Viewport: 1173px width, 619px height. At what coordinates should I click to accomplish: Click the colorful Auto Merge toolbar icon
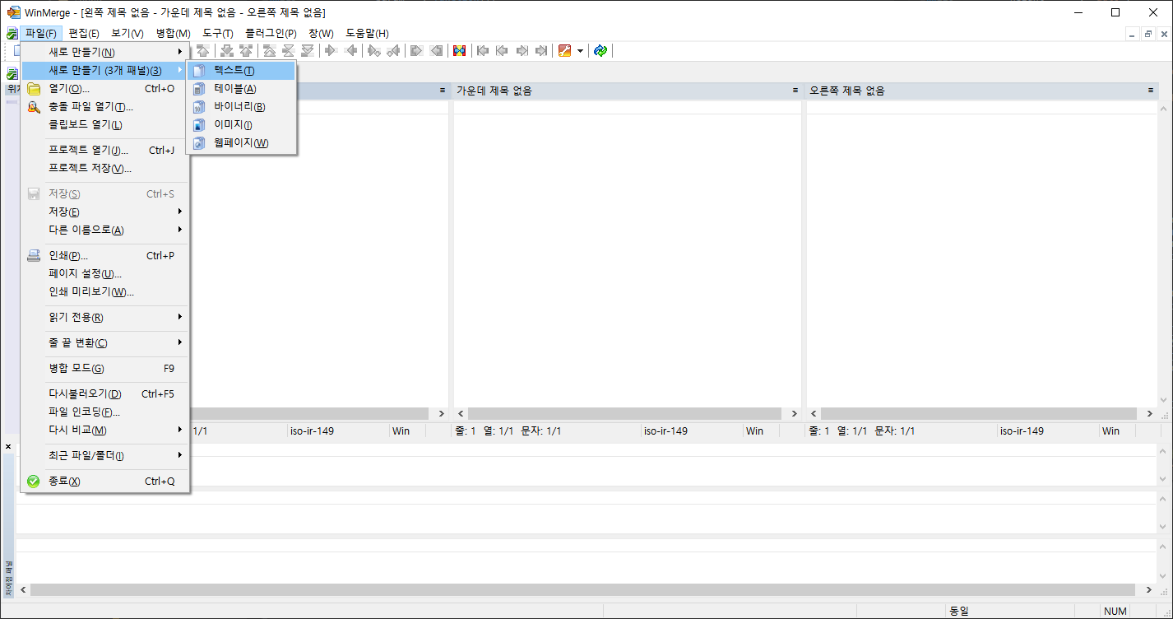tap(460, 51)
